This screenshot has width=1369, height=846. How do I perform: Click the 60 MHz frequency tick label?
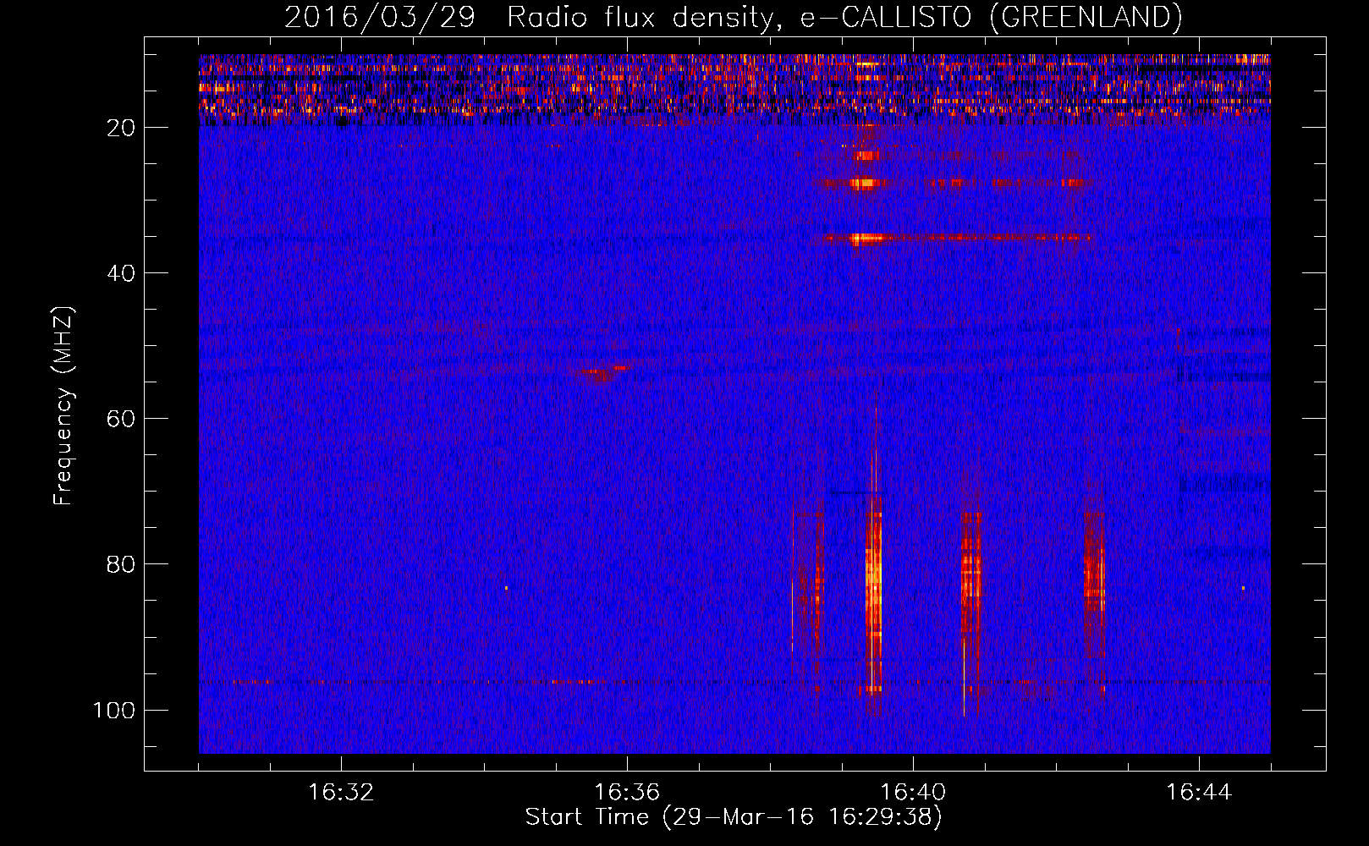tap(121, 419)
